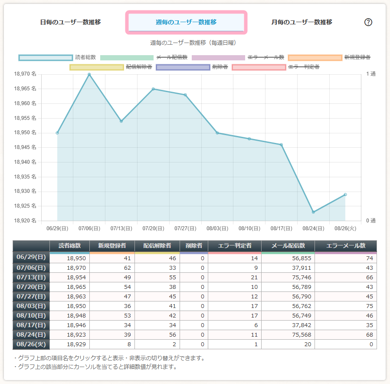
Task: Click the 新規登録者 table column header
Action: [112, 246]
